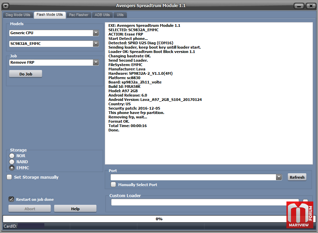The width and height of the screenshot is (318, 233).
Task: Click log line 'FileSystem: EMMC'
Action: [125, 65]
